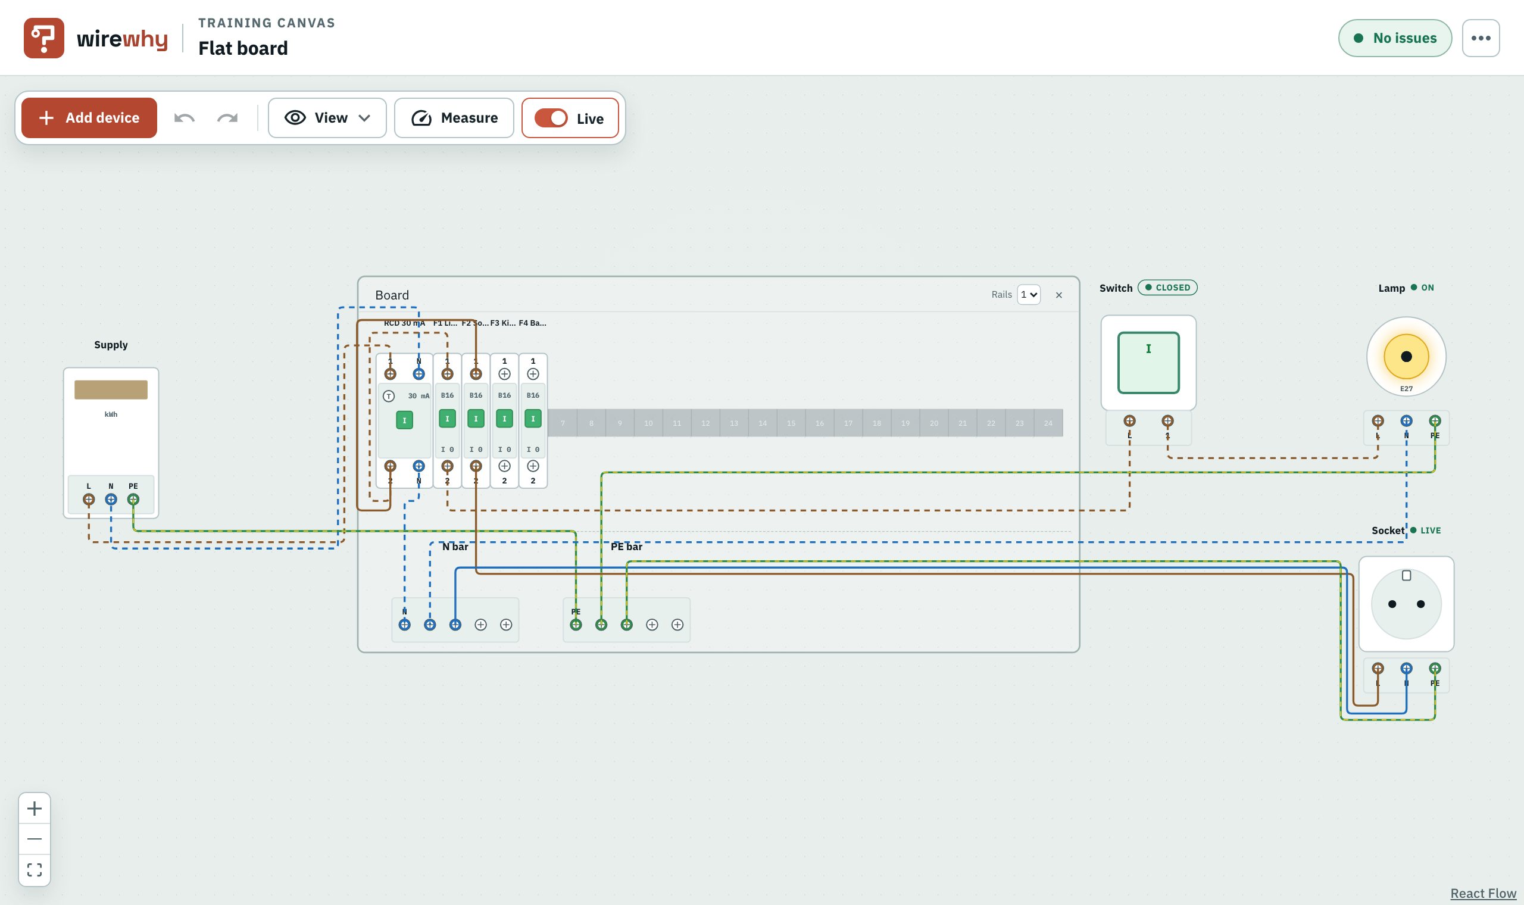
Task: Select F4 breaker bottom terminal 2
Action: coord(533,466)
